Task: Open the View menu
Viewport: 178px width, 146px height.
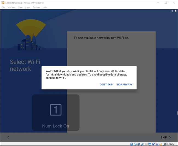Action: pyautogui.click(x=20, y=7)
